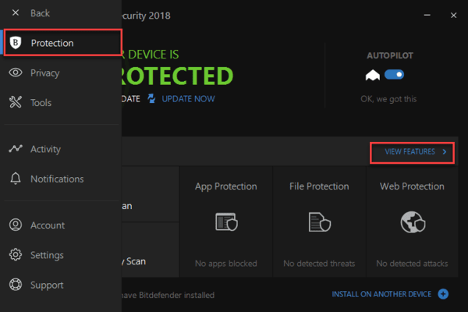468x312 pixels.
Task: Click the eye icon next to Privacy
Action: click(x=16, y=73)
